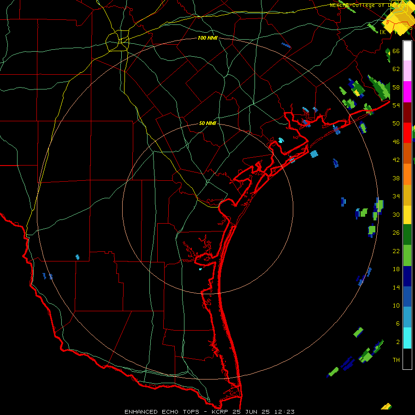Click the "18" scale label

click(396, 269)
